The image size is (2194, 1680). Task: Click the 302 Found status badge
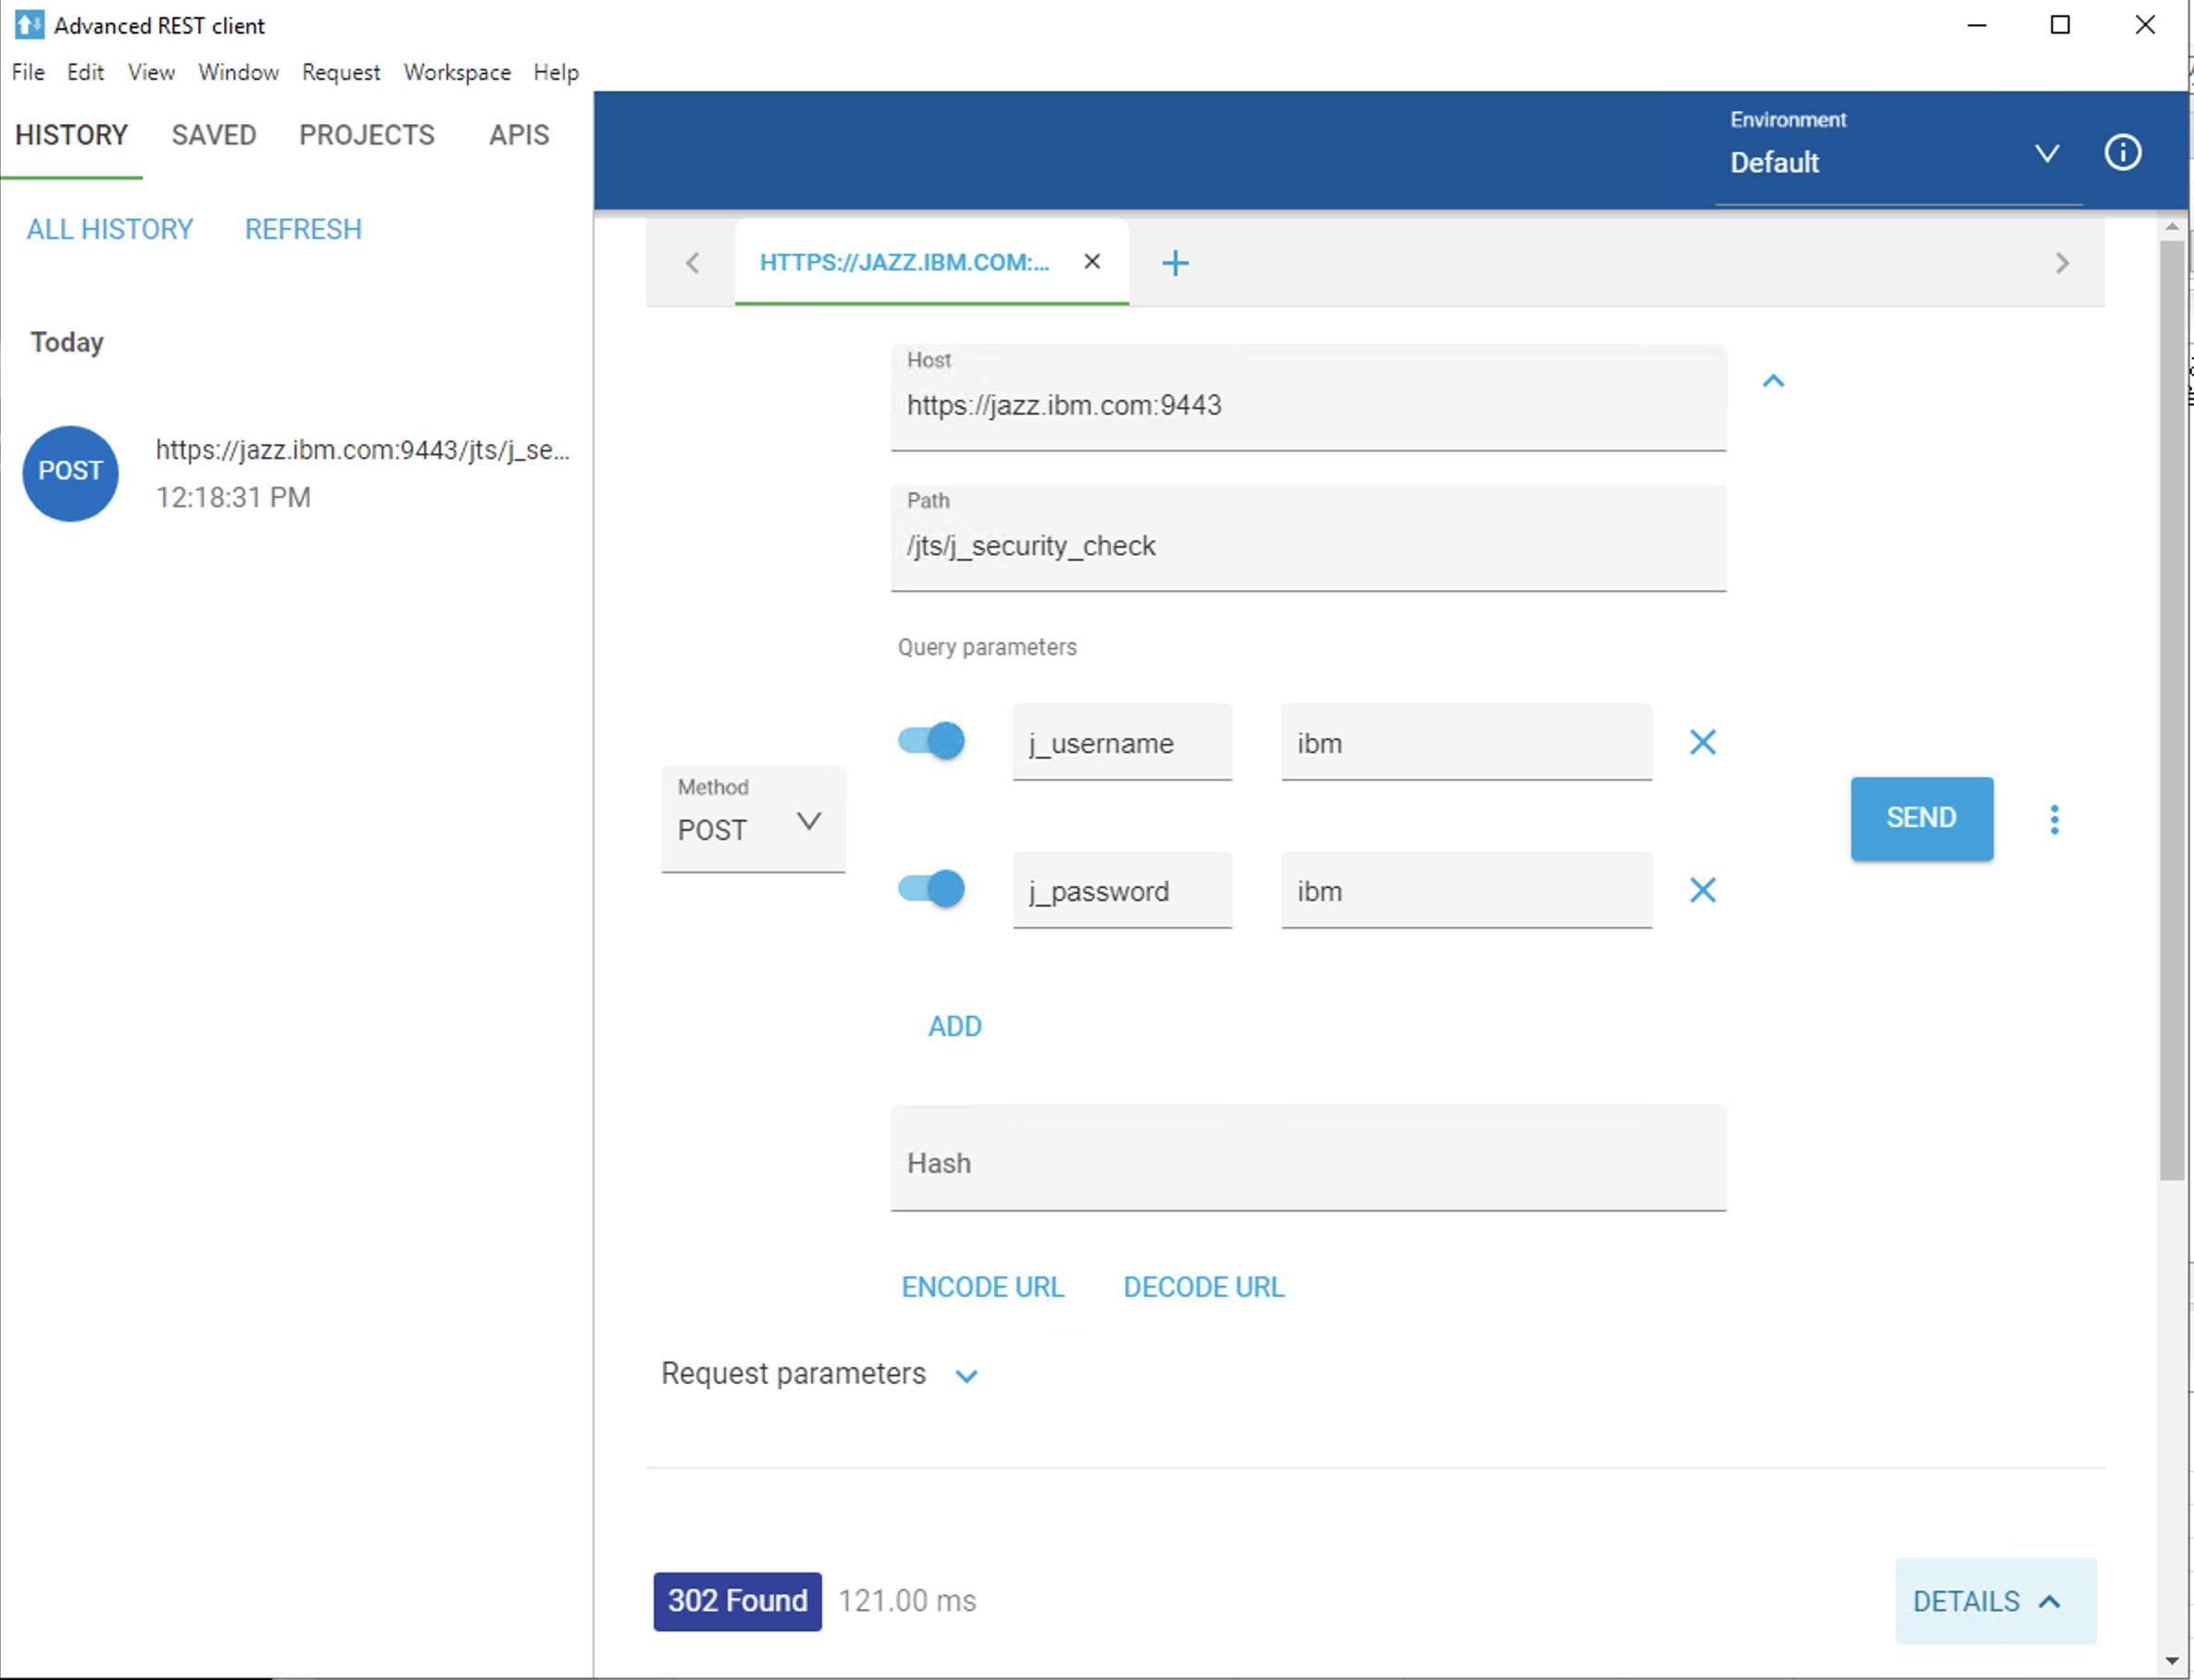coord(737,1601)
